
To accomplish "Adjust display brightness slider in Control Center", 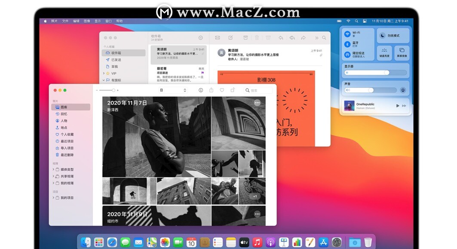I will point(375,73).
